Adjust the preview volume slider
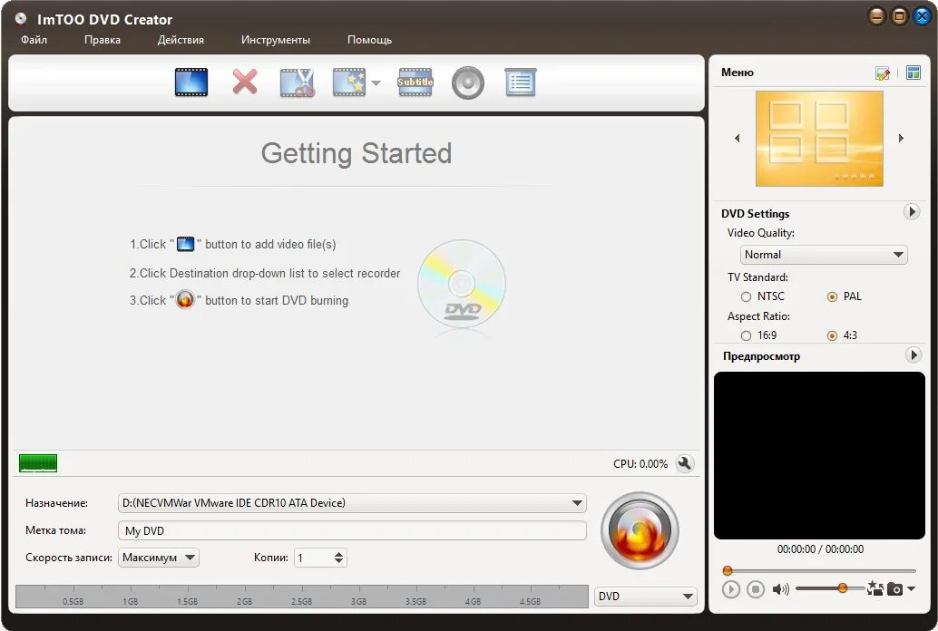Viewport: 938px width, 631px height. [x=829, y=588]
